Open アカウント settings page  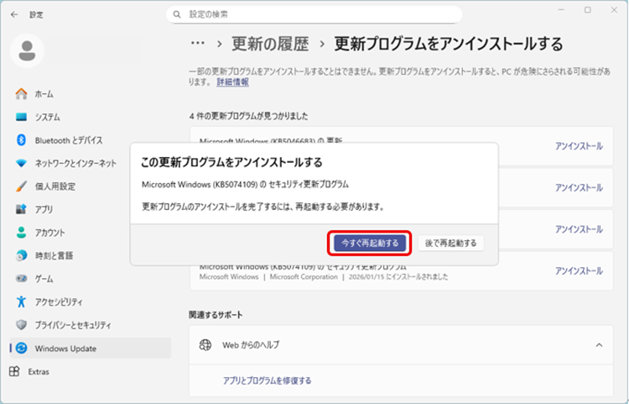click(49, 232)
